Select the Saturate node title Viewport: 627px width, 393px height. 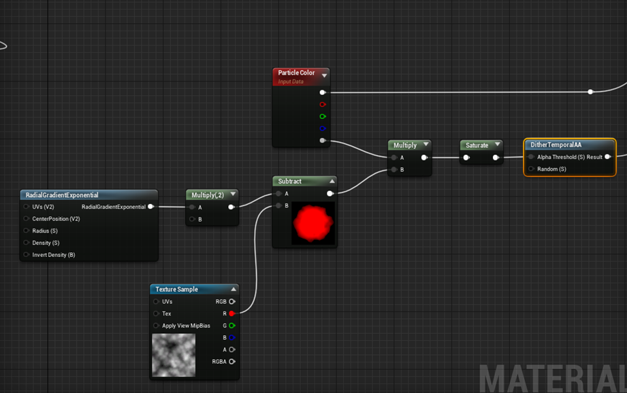coord(477,146)
